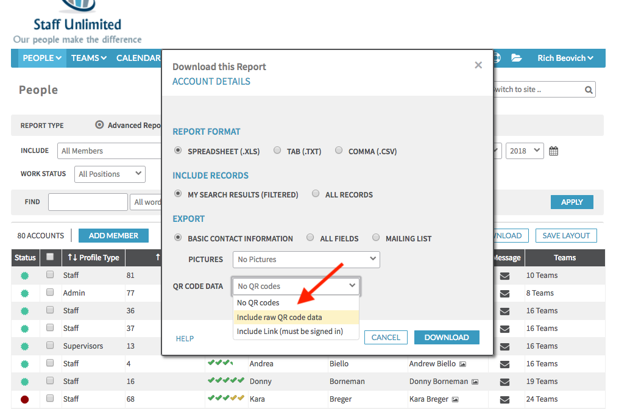
Task: Click envelope message icon in 10 Teams row
Action: click(x=504, y=276)
